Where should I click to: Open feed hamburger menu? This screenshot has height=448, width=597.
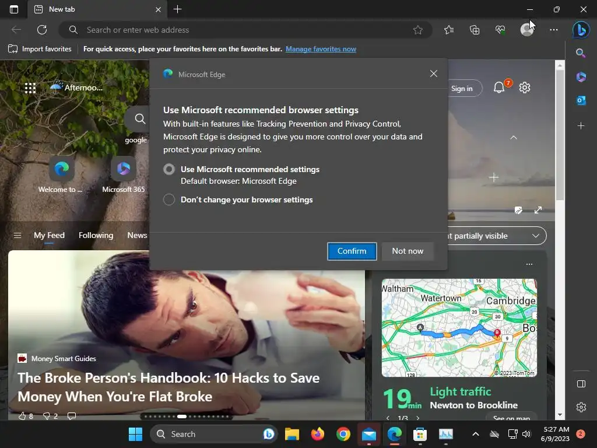point(17,236)
